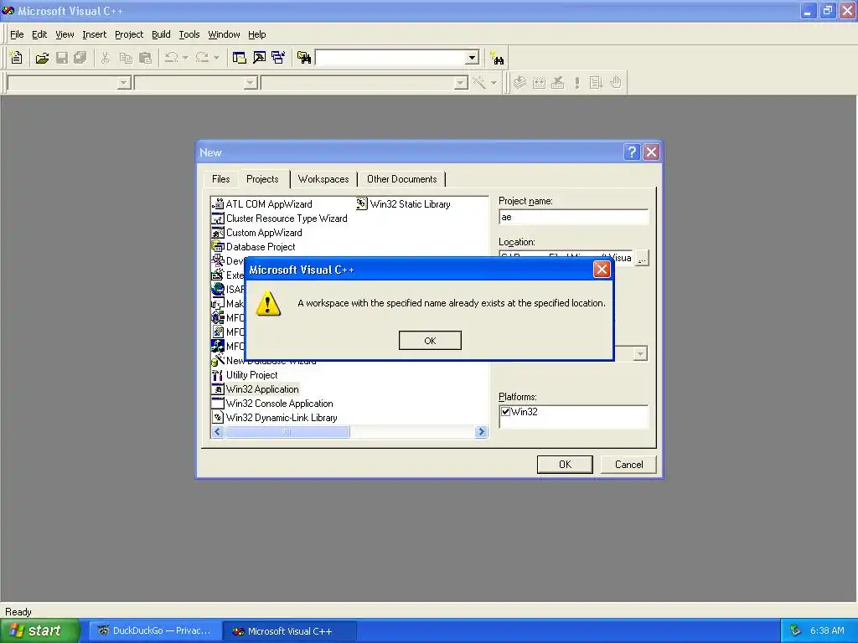Open the WizardBar actions menu arrow
The height and width of the screenshot is (643, 858).
[494, 83]
